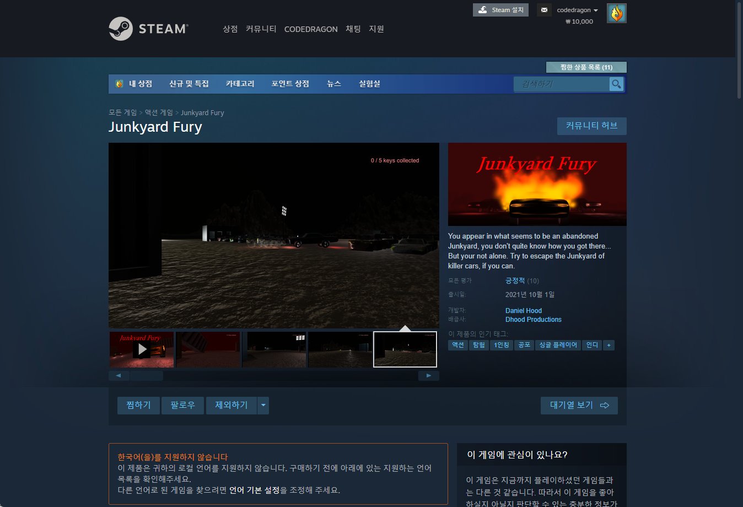This screenshot has width=743, height=507.
Task: Click the search magnifier icon
Action: tap(616, 84)
